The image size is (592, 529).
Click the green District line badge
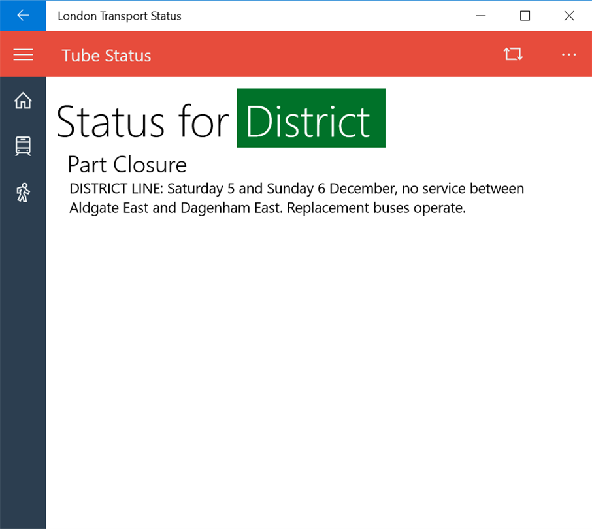coord(311,118)
